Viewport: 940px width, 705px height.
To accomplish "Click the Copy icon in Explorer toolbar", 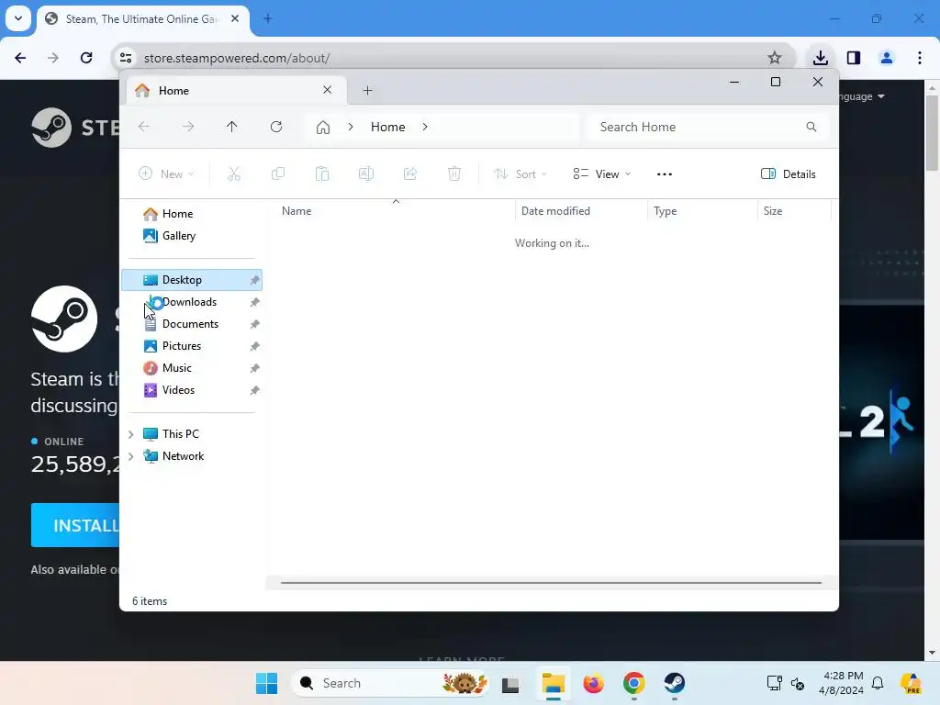I will pyautogui.click(x=277, y=173).
